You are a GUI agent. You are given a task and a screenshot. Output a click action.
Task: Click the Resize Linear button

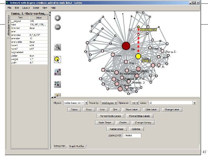[117, 129]
